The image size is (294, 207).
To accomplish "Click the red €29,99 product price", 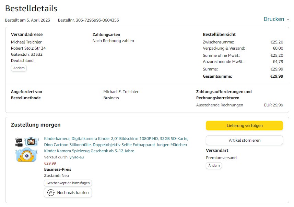I will [x=50, y=163].
